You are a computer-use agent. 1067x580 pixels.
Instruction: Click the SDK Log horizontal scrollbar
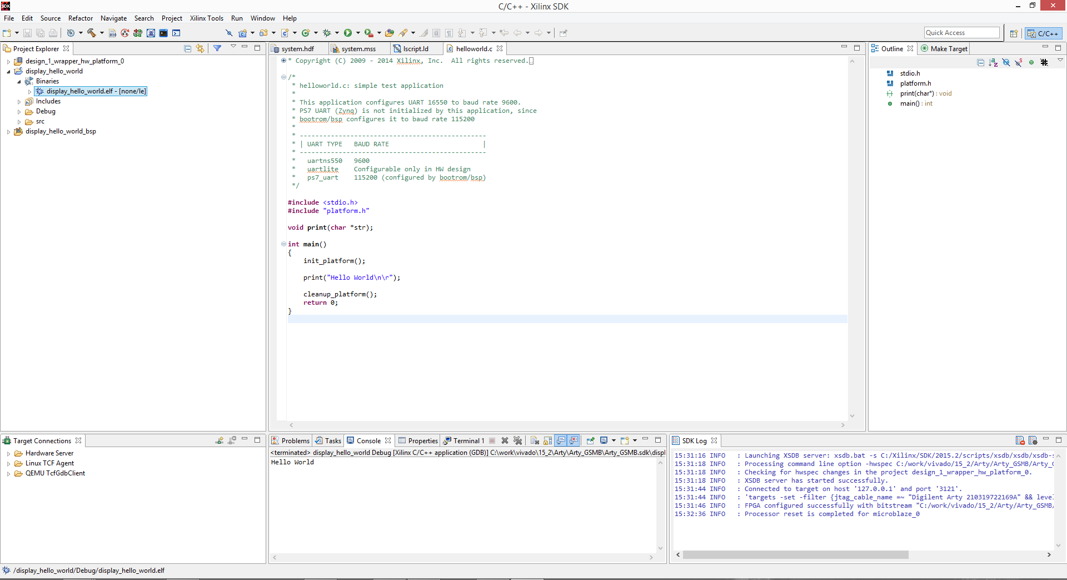[795, 554]
